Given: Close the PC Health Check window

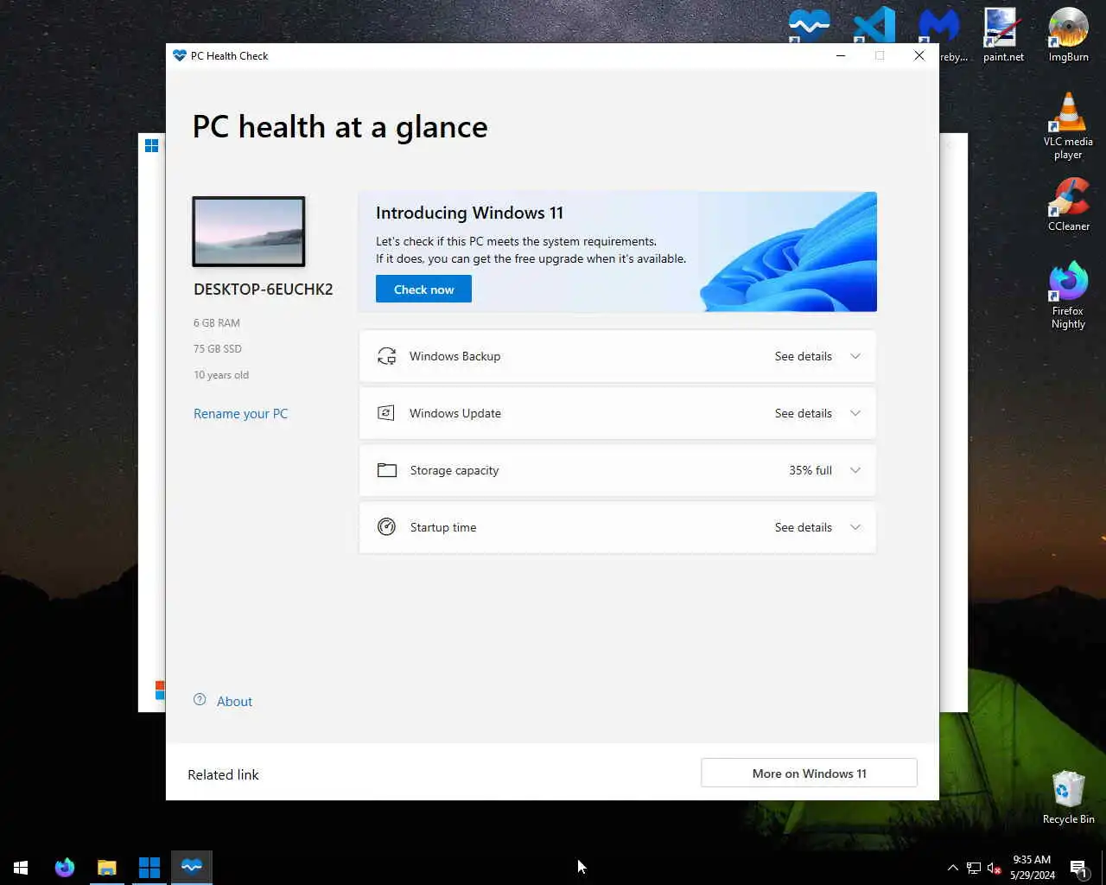Looking at the screenshot, I should 919,55.
